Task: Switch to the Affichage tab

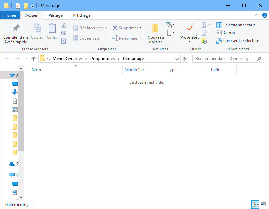Action: coord(81,15)
